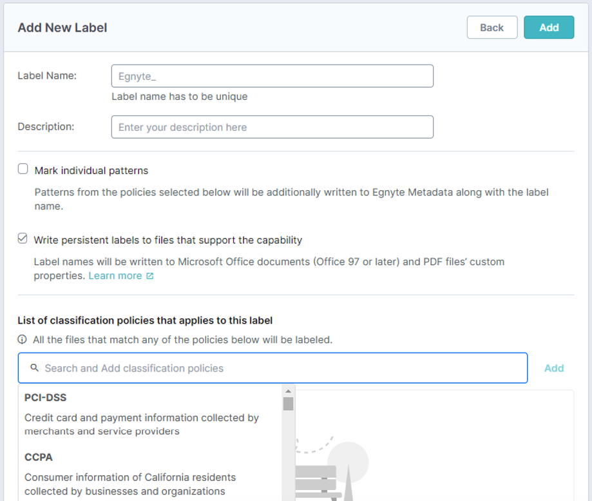Click the Description input field
Screen dimensions: 592x501
click(x=272, y=126)
